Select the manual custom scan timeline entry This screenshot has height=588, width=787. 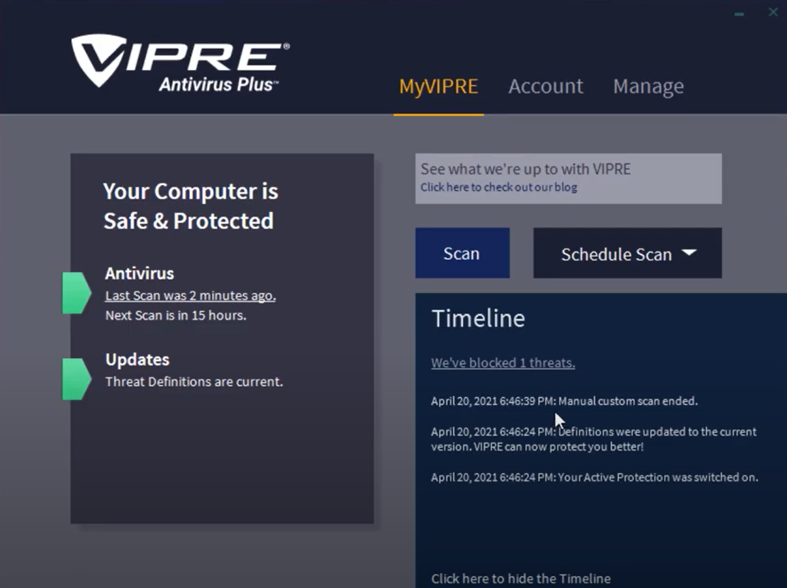pyautogui.click(x=563, y=401)
